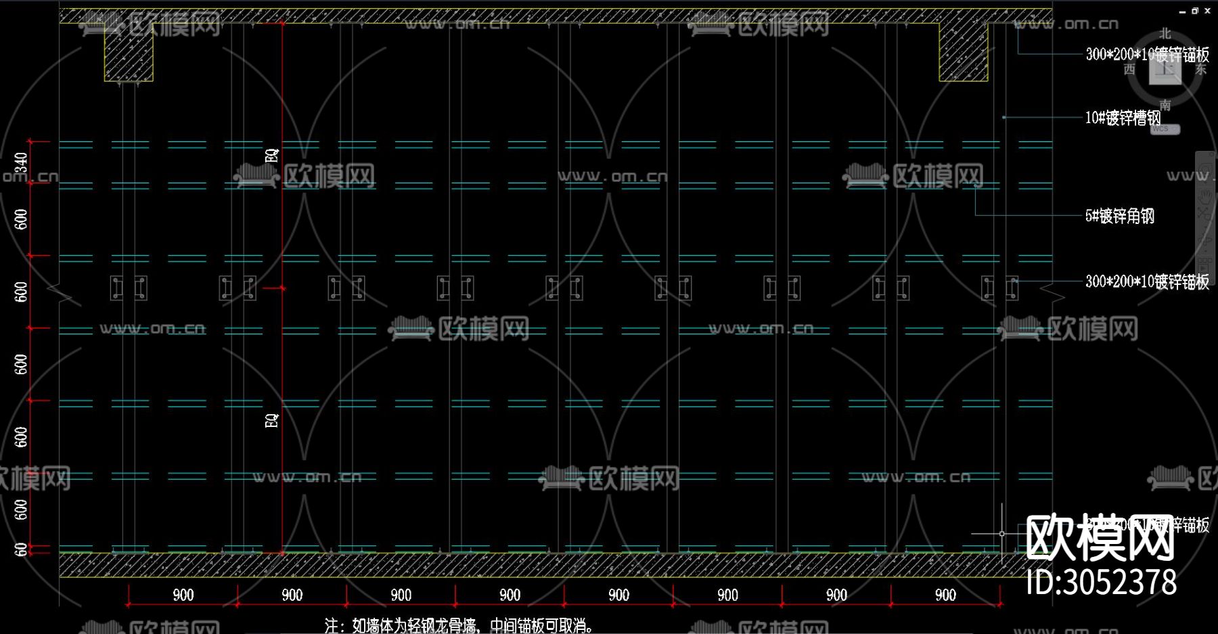Select the Zoom Extents tool in navigation bar
Image resolution: width=1218 pixels, height=634 pixels.
pos(1205,215)
